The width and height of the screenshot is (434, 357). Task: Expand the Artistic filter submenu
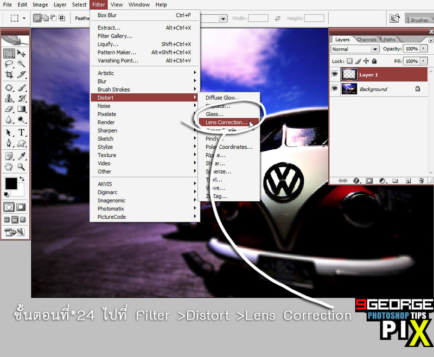(x=144, y=73)
